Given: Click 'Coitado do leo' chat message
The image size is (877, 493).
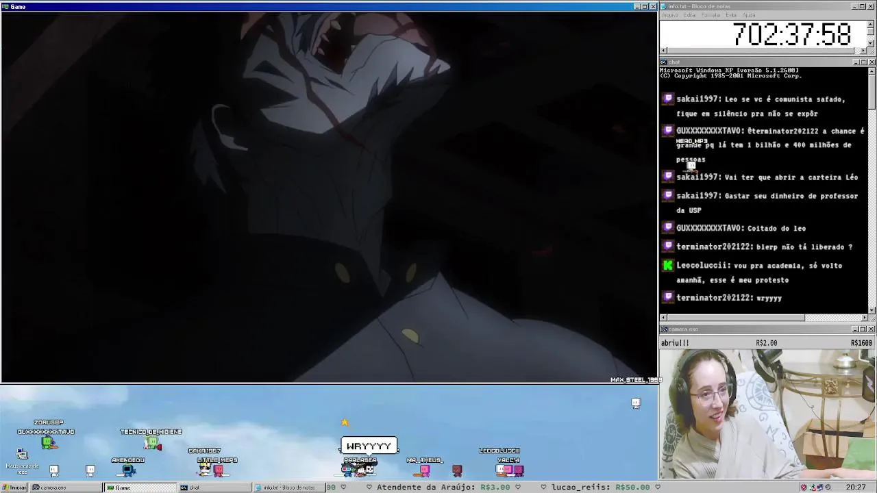Looking at the screenshot, I should pyautogui.click(x=776, y=228).
